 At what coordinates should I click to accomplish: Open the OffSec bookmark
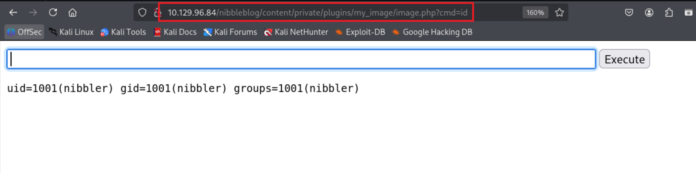click(25, 32)
